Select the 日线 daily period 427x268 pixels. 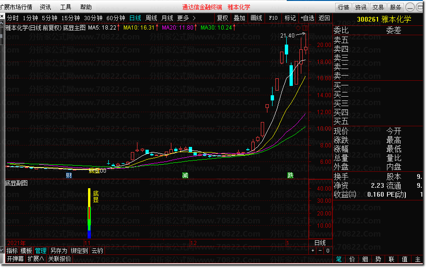click(135, 18)
